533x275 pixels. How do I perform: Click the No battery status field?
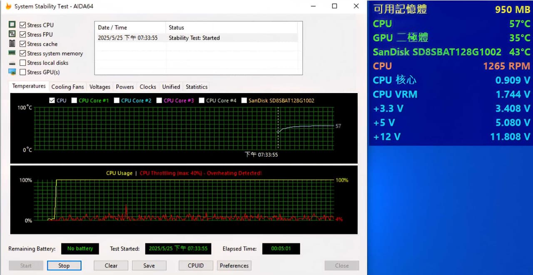point(80,249)
